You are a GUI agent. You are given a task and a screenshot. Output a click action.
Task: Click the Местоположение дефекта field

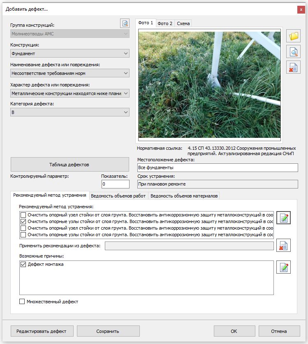[x=218, y=167]
